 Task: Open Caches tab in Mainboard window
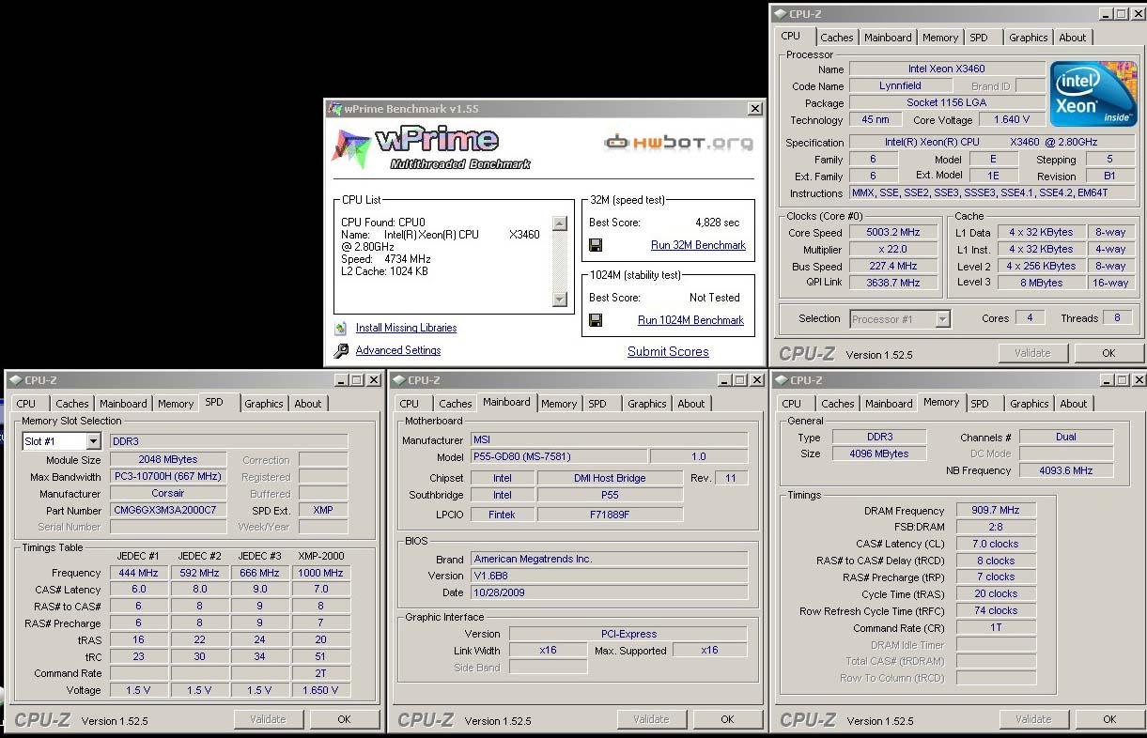tap(456, 404)
